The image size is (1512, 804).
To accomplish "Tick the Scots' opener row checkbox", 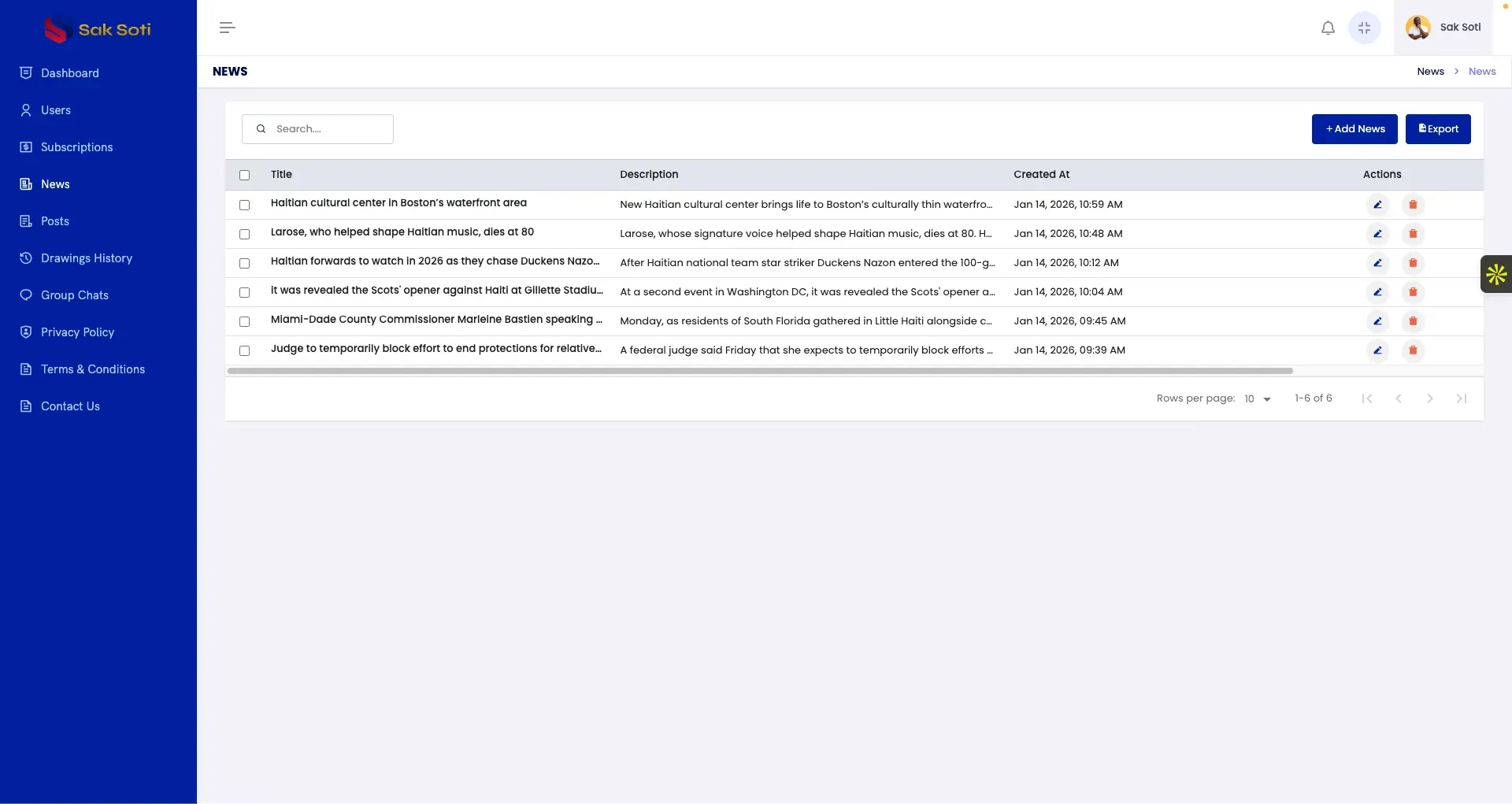I will [244, 293].
